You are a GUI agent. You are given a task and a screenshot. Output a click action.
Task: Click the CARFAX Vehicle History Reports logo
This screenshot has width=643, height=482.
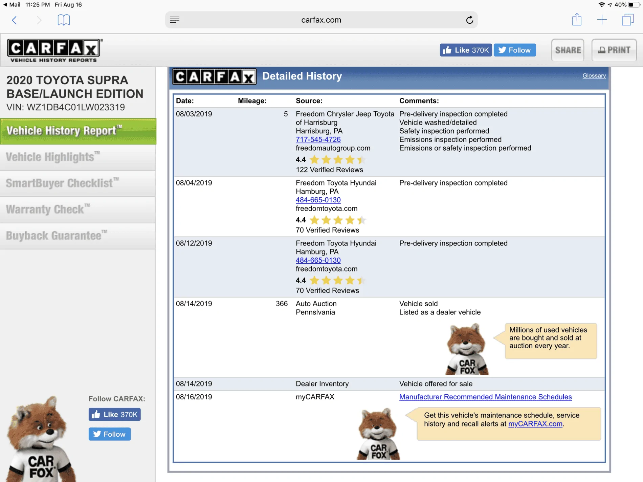54,50
